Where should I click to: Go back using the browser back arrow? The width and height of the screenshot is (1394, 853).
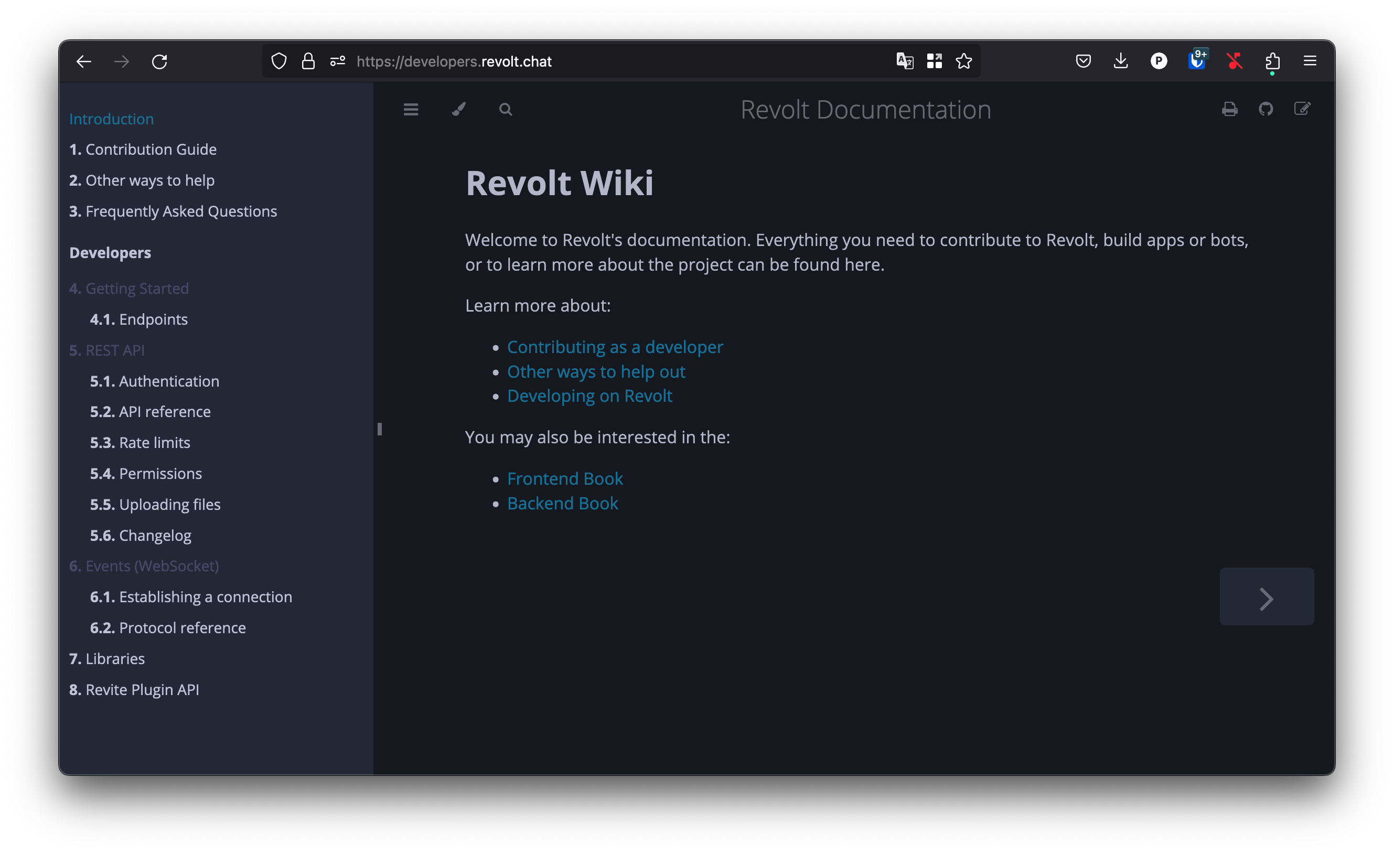tap(84, 61)
